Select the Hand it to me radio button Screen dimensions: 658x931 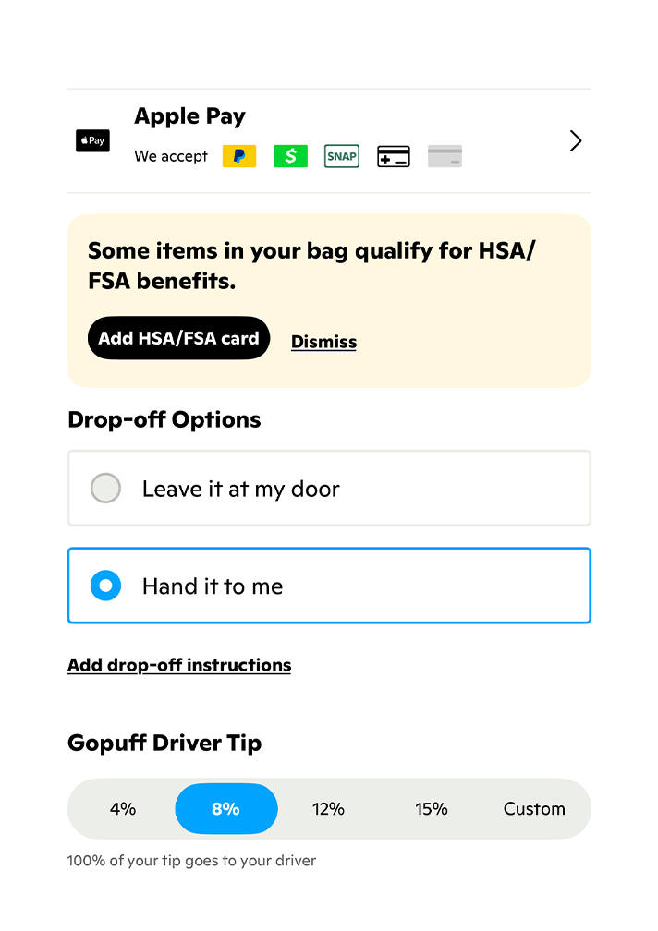[x=106, y=586]
